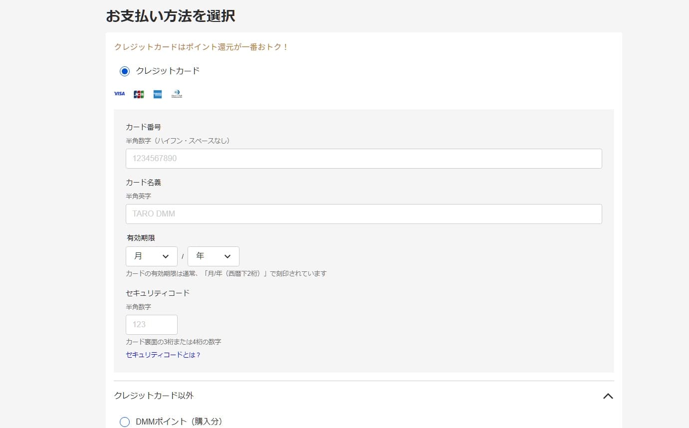The image size is (689, 428).
Task: Click the カード番号 field label
Action: [x=143, y=127]
